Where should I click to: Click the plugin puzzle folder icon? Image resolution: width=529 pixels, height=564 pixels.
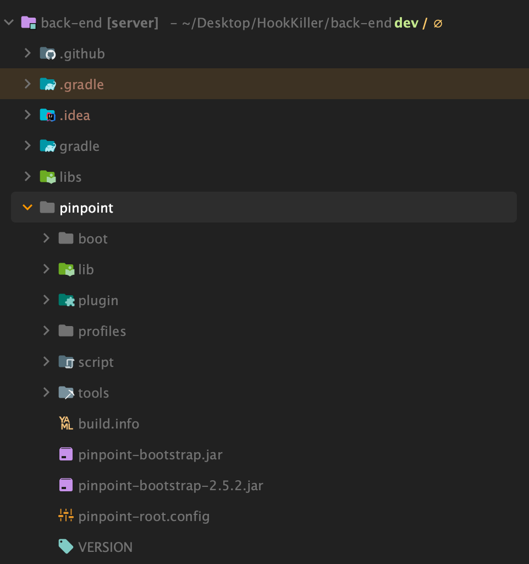(67, 300)
